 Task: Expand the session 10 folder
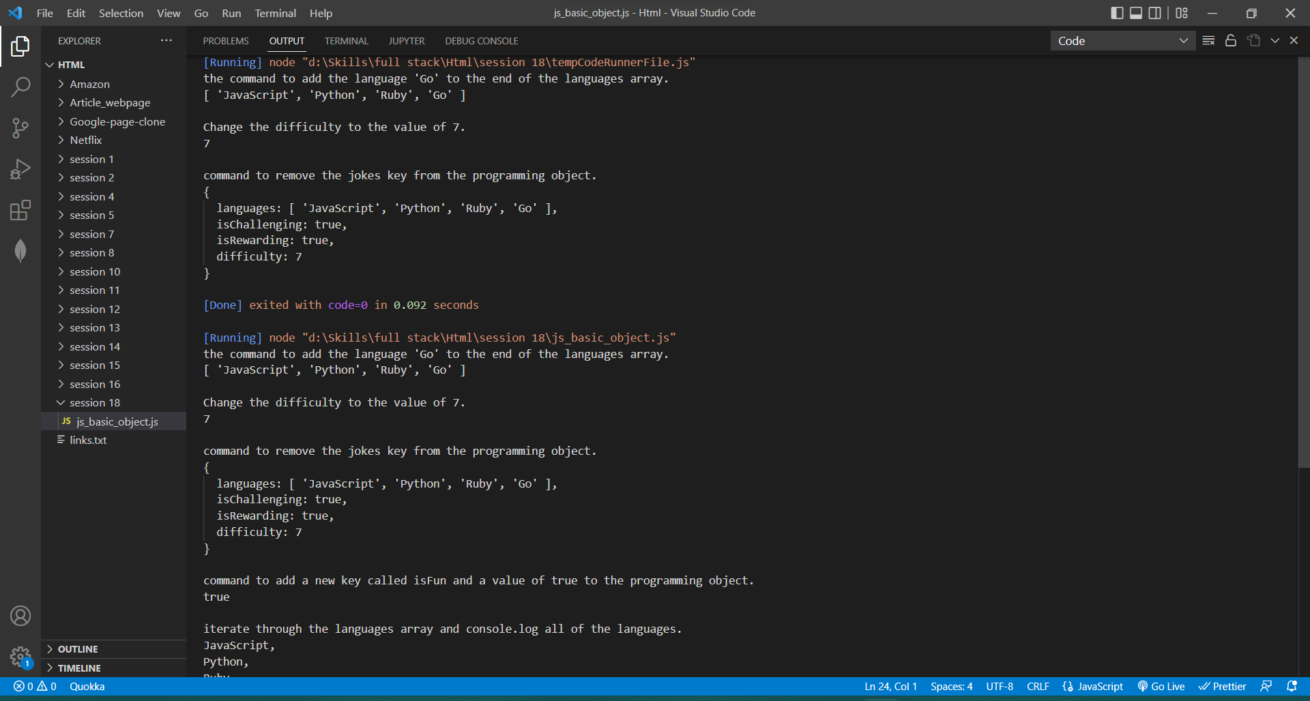tap(113, 271)
